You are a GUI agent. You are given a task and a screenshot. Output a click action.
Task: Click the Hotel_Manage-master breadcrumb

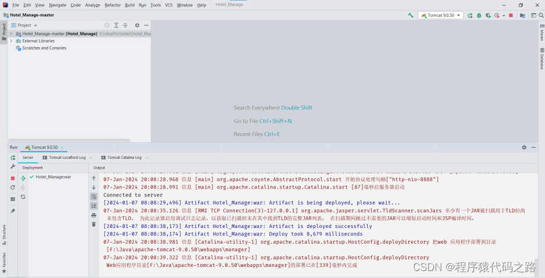pyautogui.click(x=32, y=15)
